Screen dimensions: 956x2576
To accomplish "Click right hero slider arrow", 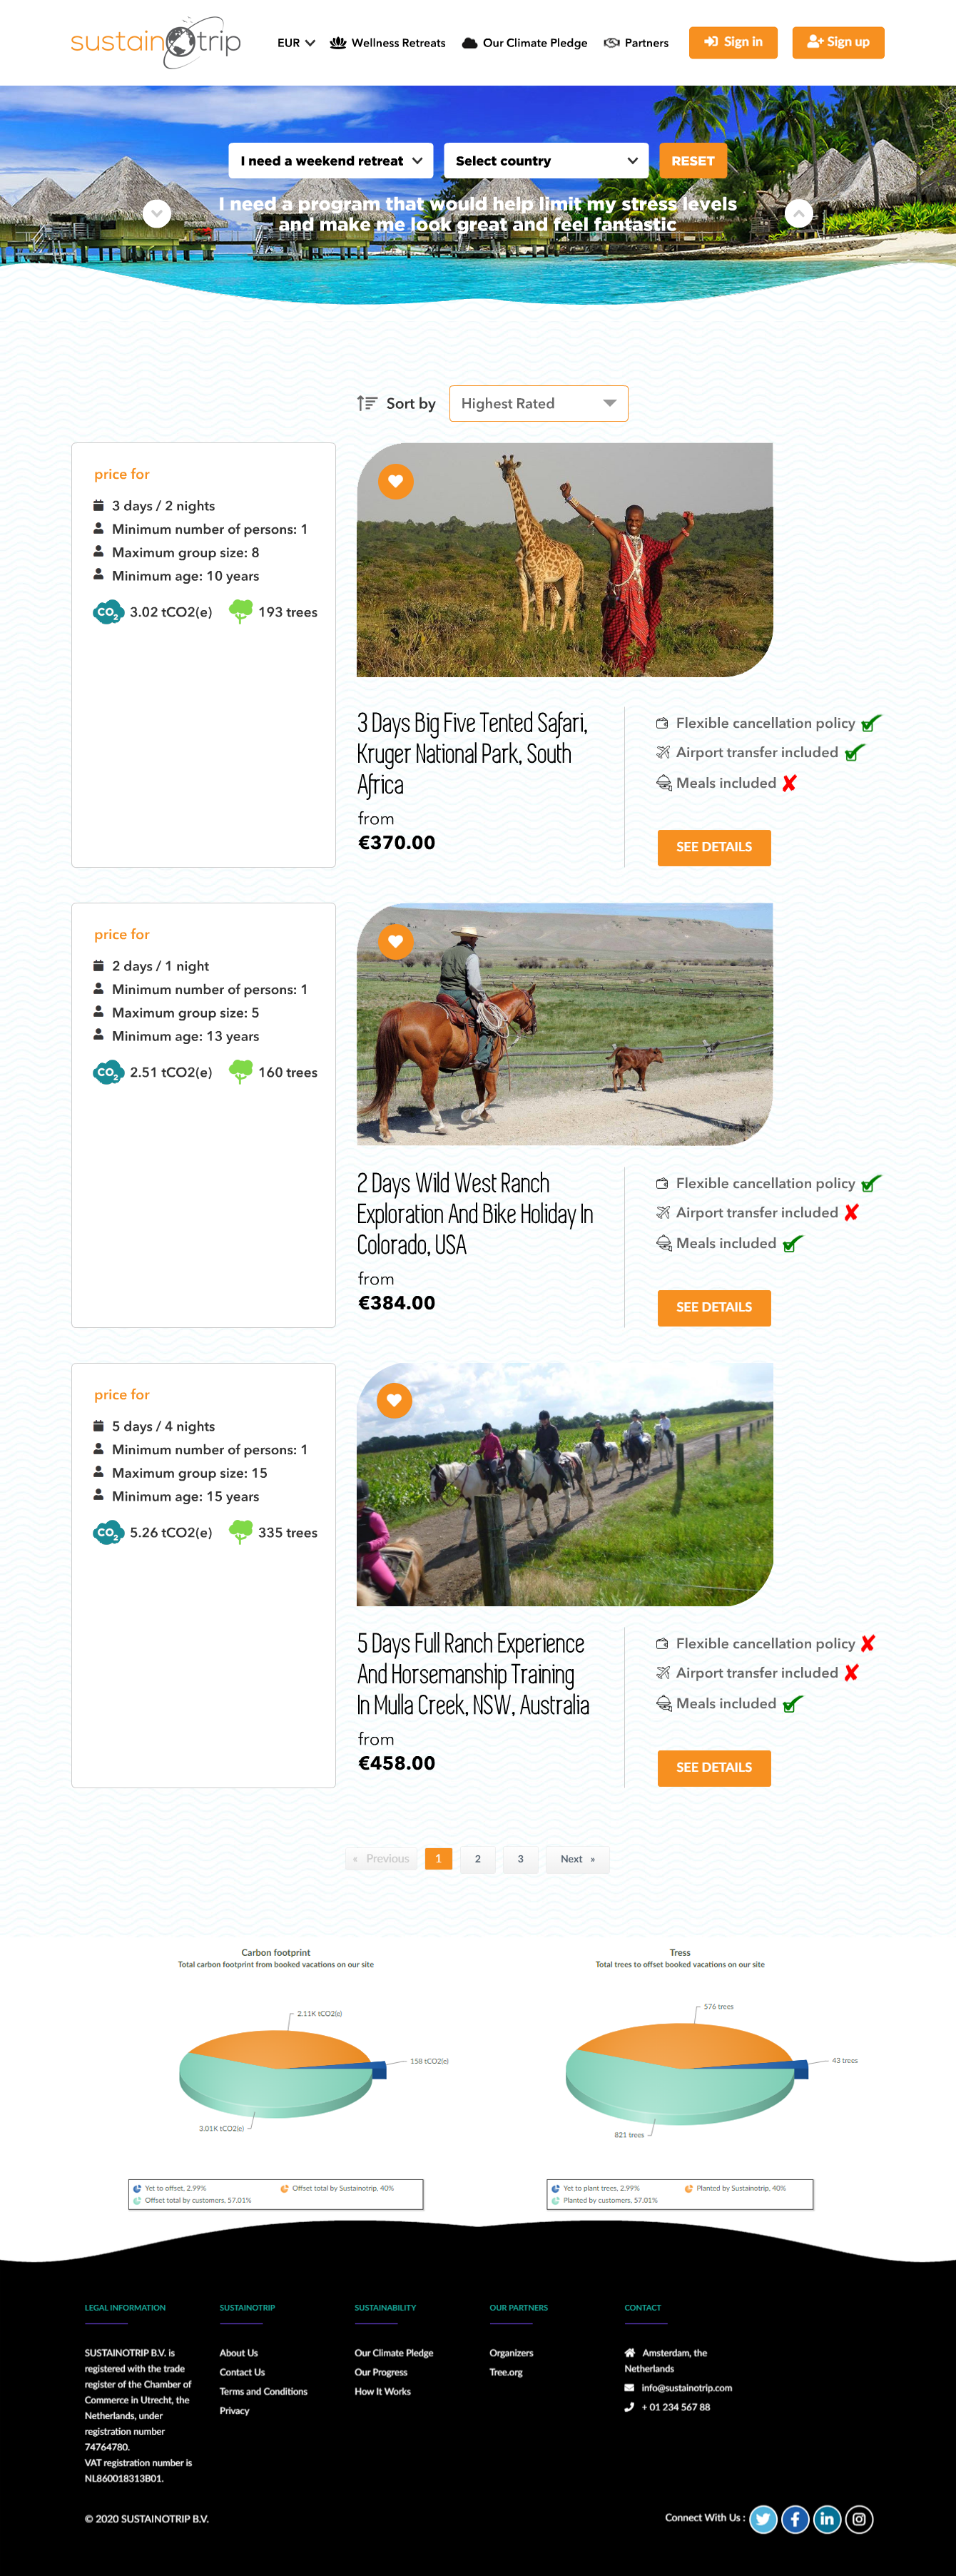I will 798,213.
